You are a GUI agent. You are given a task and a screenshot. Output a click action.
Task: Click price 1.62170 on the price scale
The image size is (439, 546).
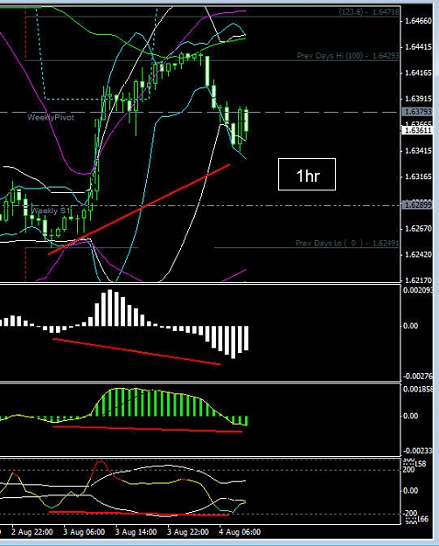point(418,280)
